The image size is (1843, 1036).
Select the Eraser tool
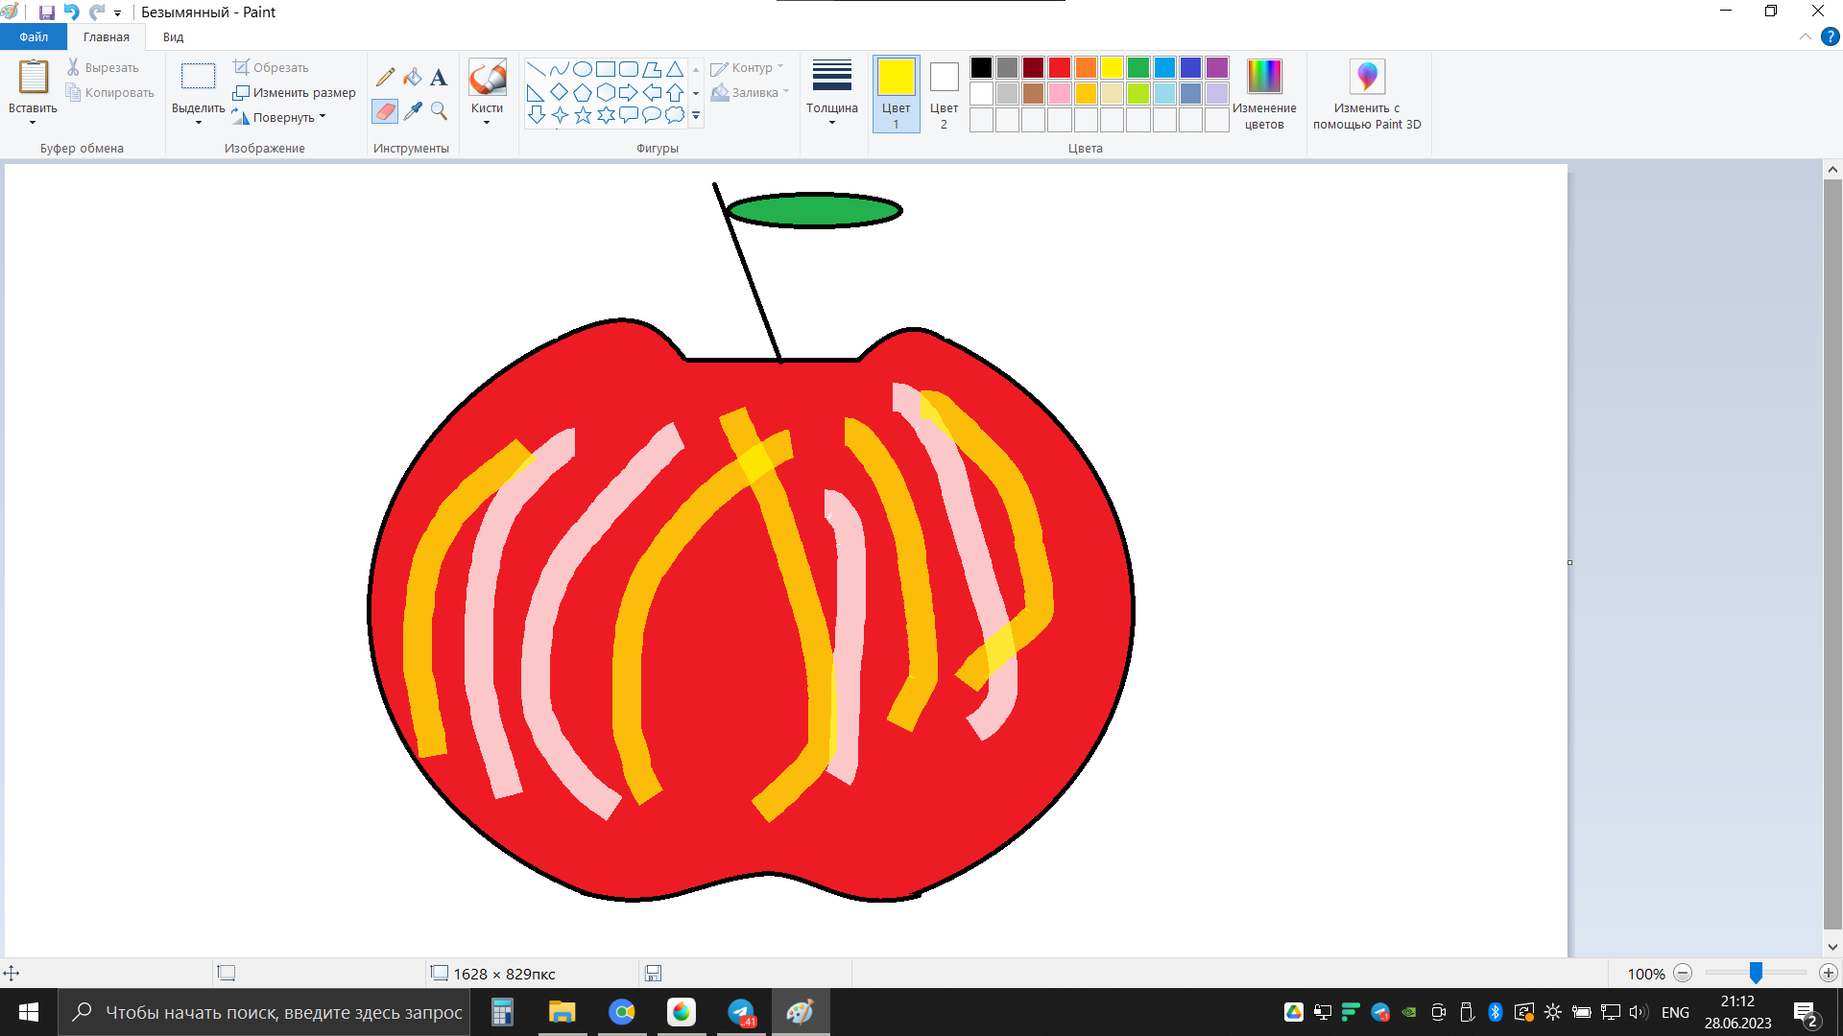[x=386, y=111]
